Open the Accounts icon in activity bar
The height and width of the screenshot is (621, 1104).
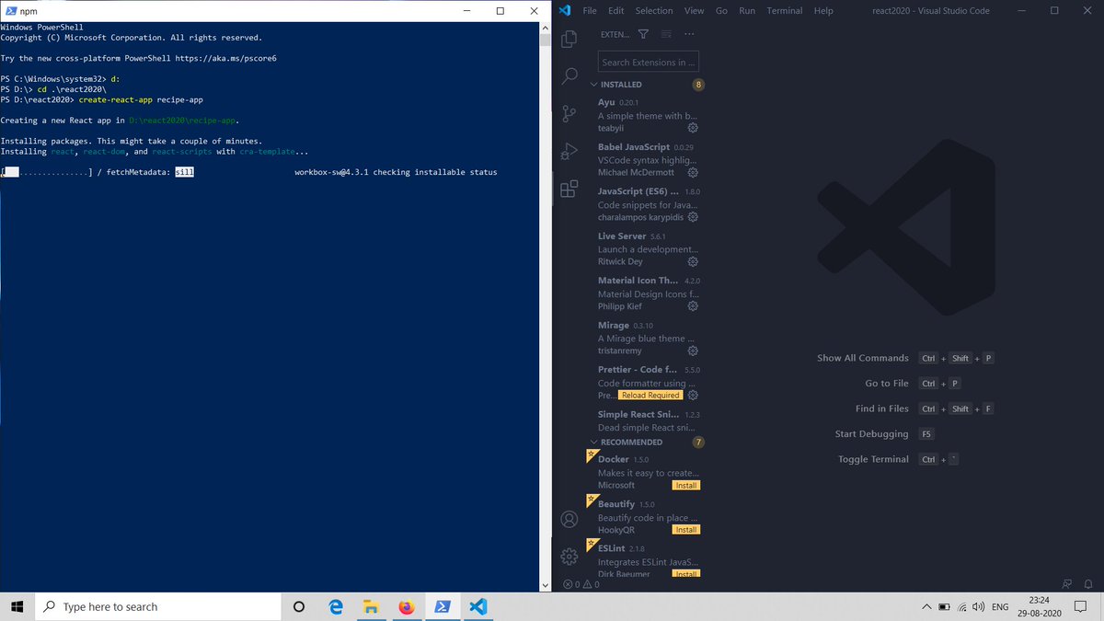coord(569,519)
